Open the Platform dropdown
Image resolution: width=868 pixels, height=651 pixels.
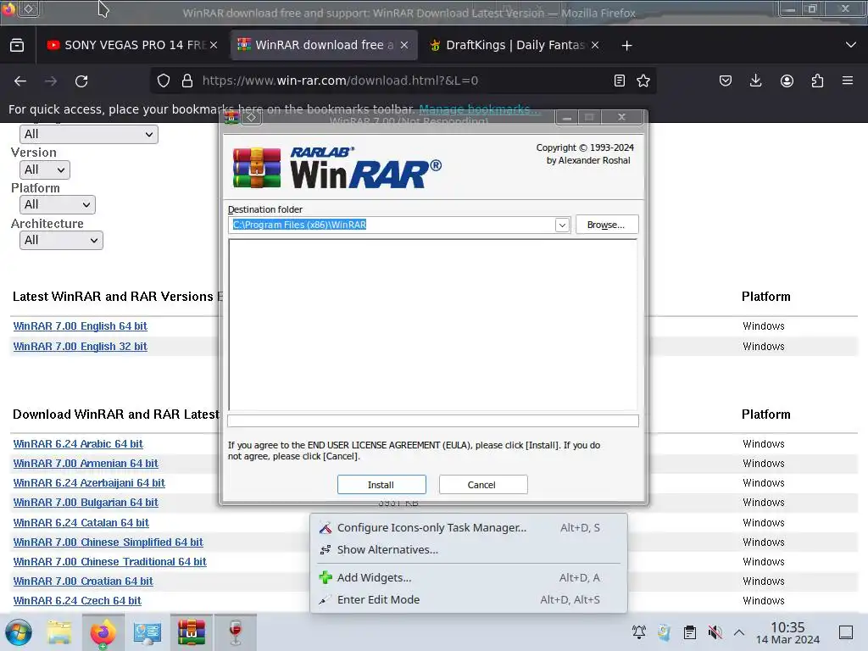pyautogui.click(x=57, y=205)
